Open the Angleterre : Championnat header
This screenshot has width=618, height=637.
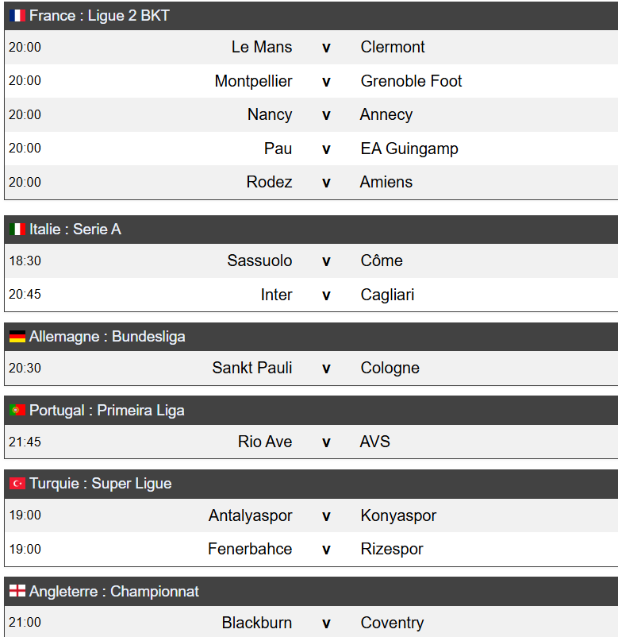pos(114,592)
